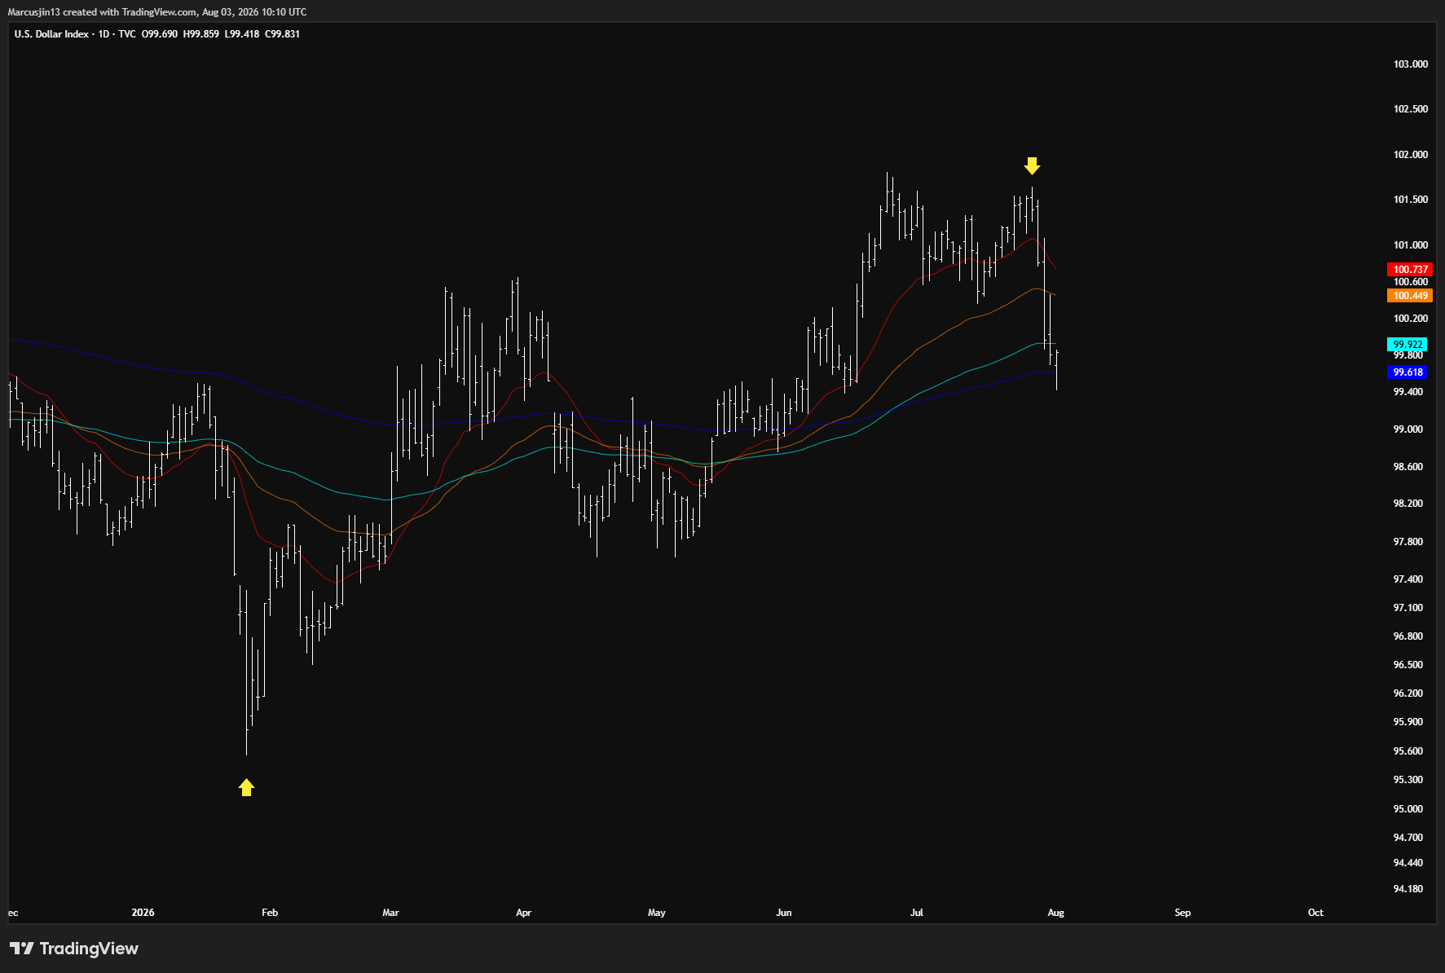Viewport: 1445px width, 973px height.
Task: Click the 99.400 price axis label
Action: (1408, 392)
